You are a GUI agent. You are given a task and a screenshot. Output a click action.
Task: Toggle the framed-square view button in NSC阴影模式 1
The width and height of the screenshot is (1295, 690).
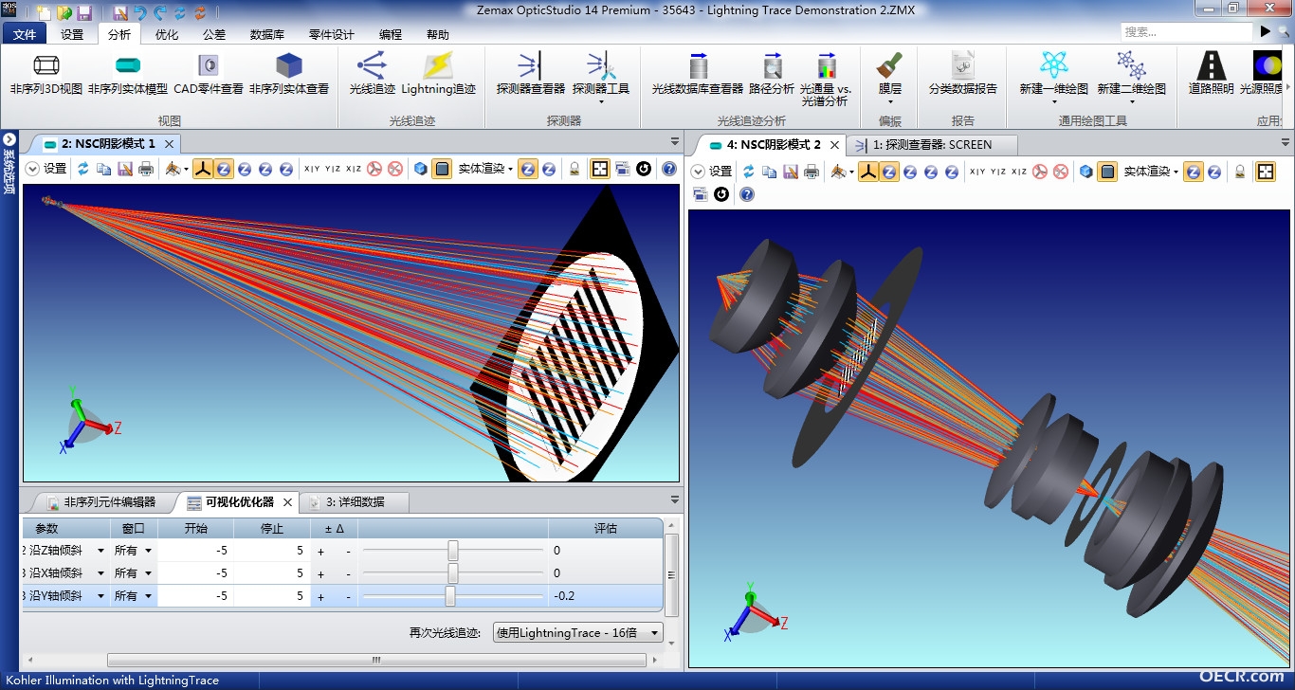point(600,169)
